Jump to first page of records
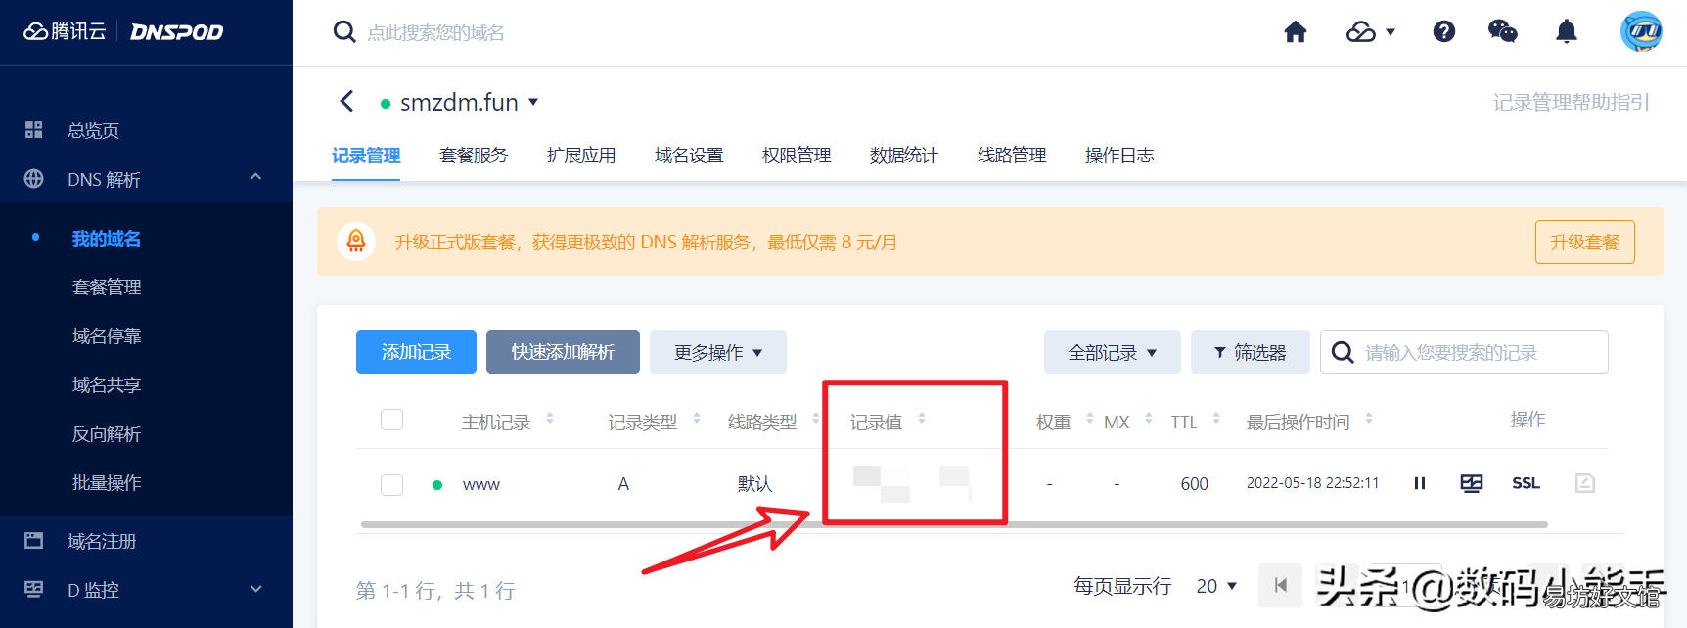Screen dimensions: 1687x628 tap(1280, 585)
